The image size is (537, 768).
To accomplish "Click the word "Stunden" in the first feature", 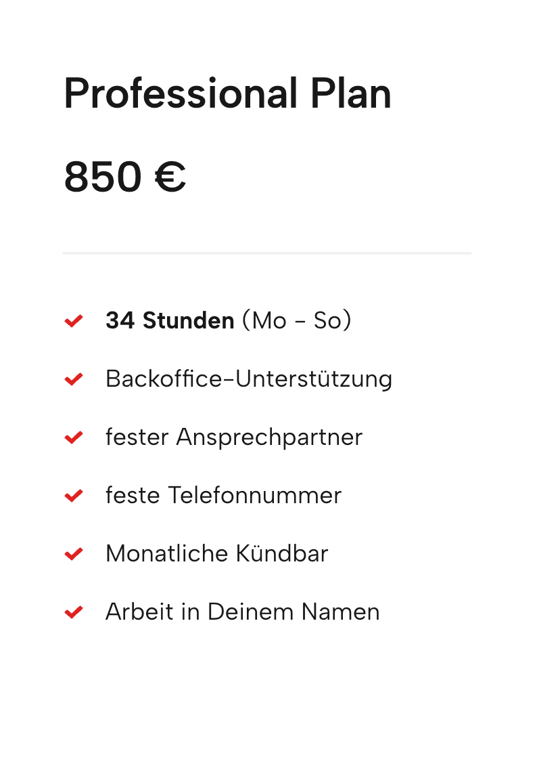I will [188, 321].
